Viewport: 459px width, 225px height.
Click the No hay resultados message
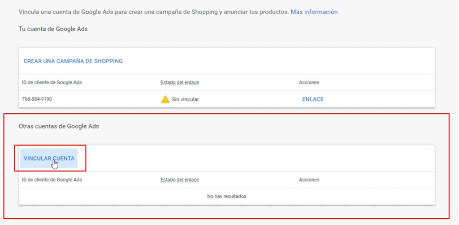(x=226, y=196)
